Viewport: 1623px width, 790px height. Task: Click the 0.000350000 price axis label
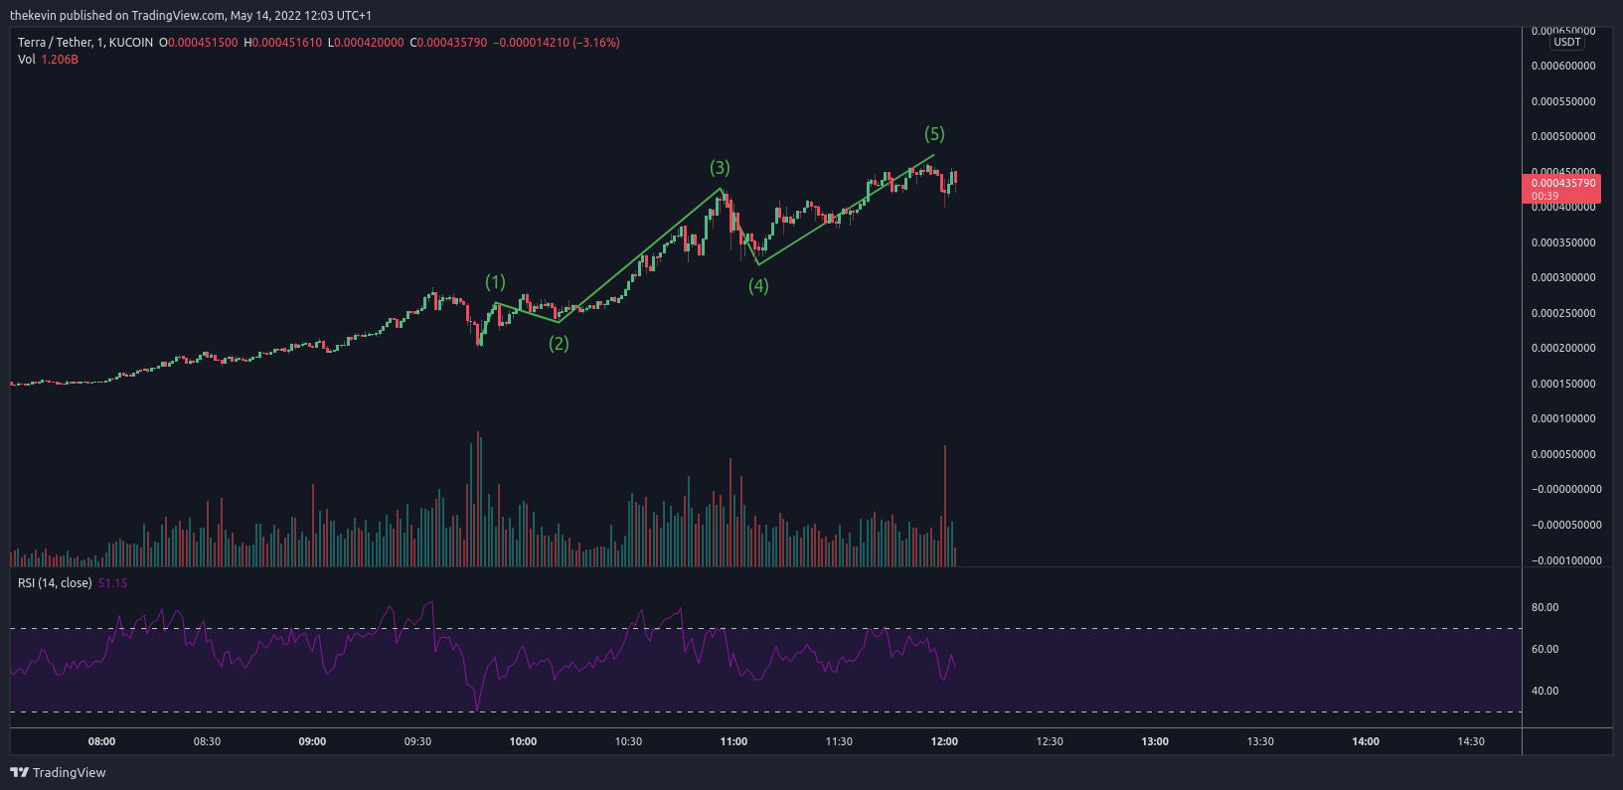click(x=1563, y=242)
